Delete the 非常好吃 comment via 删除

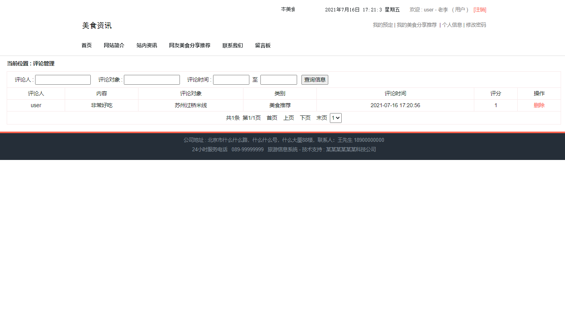[539, 105]
